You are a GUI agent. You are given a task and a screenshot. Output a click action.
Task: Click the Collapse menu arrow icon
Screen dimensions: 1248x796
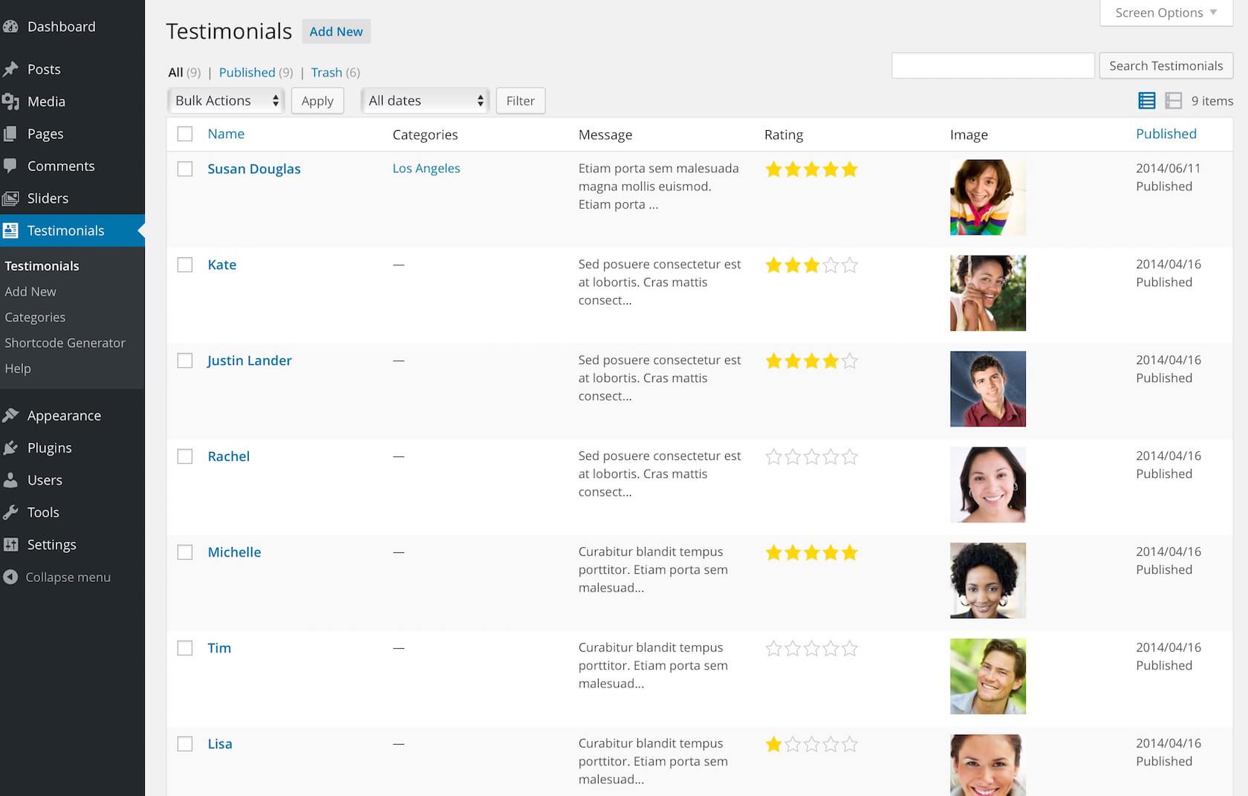tap(10, 577)
